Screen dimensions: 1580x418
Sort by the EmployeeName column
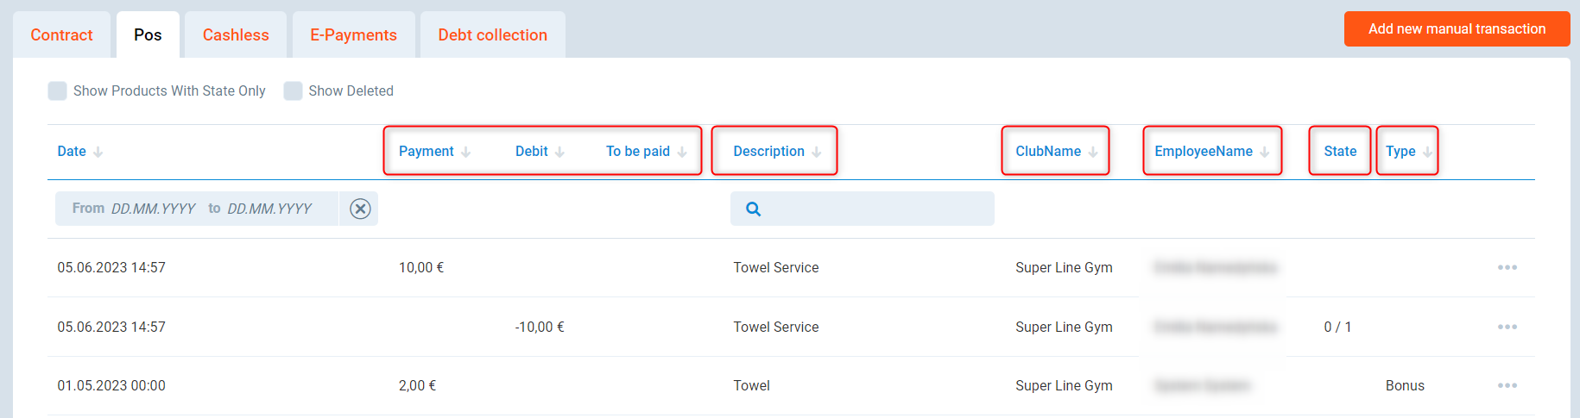click(x=1203, y=152)
